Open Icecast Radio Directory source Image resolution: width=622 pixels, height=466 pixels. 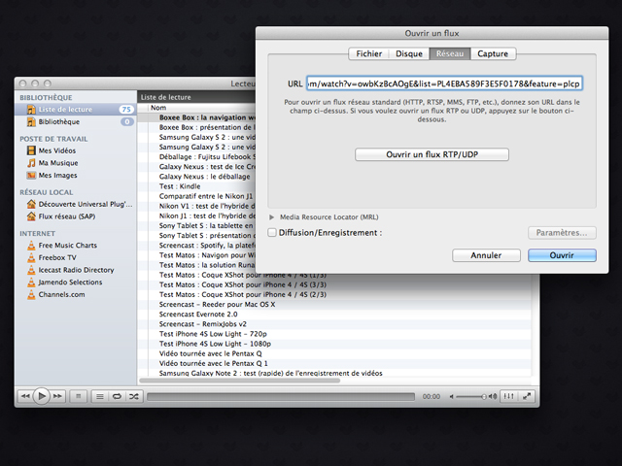[70, 270]
